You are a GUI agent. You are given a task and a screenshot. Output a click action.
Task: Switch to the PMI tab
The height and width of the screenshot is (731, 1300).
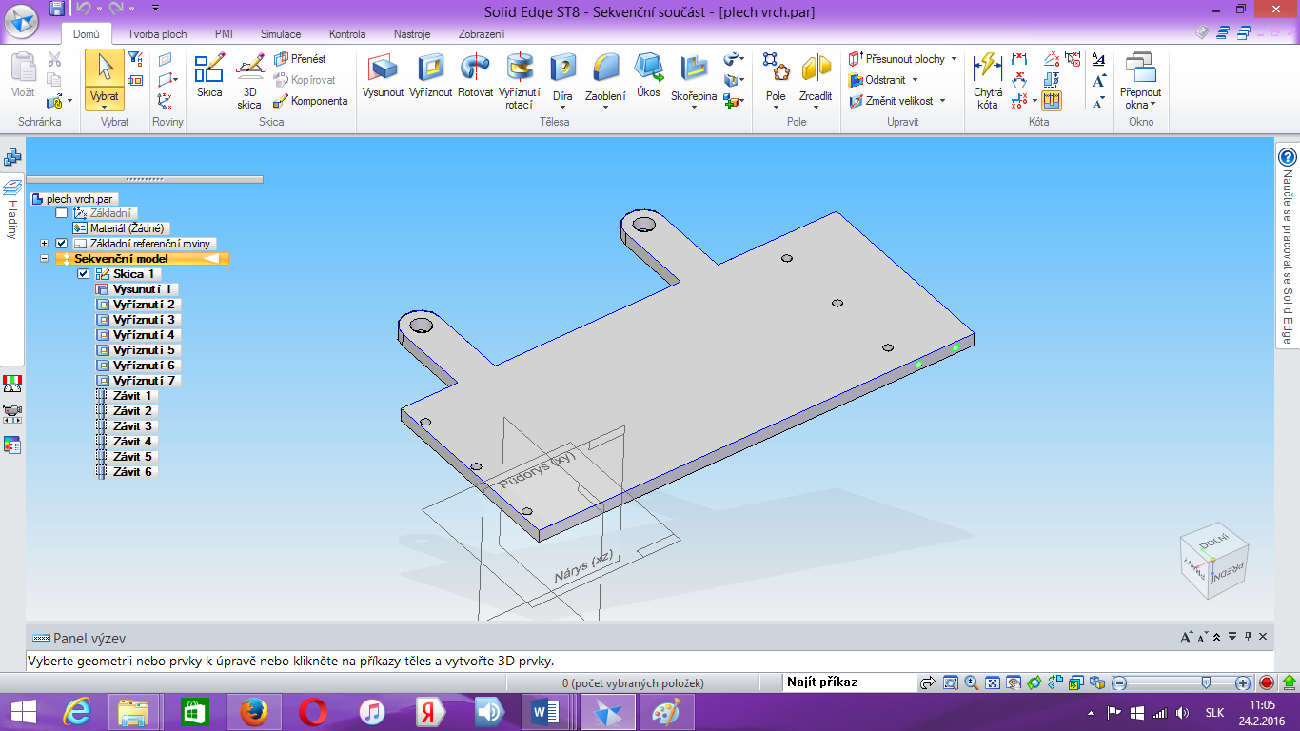click(225, 34)
